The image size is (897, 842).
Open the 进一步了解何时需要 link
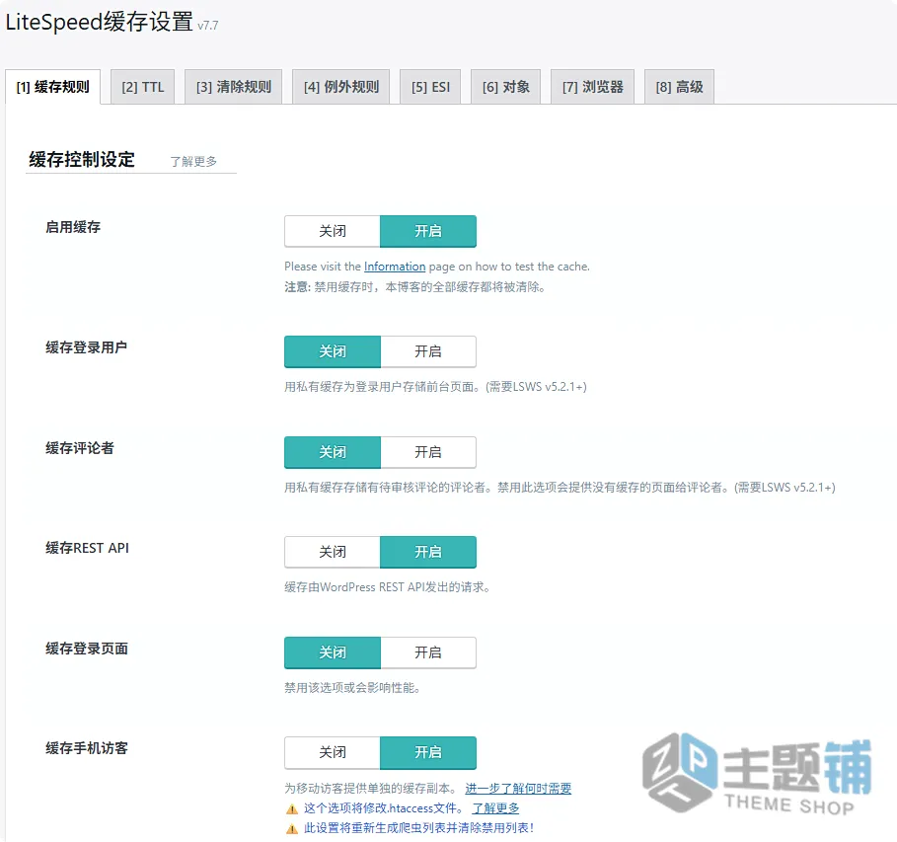pos(518,788)
